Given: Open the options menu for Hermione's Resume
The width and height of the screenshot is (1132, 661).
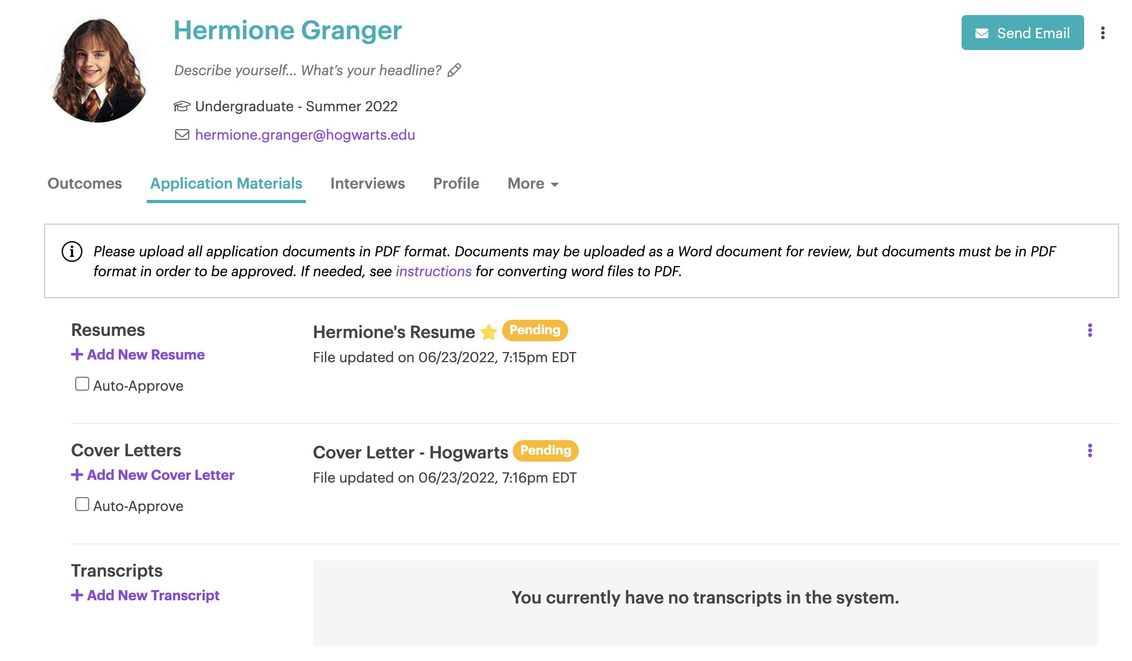Looking at the screenshot, I should (x=1090, y=330).
